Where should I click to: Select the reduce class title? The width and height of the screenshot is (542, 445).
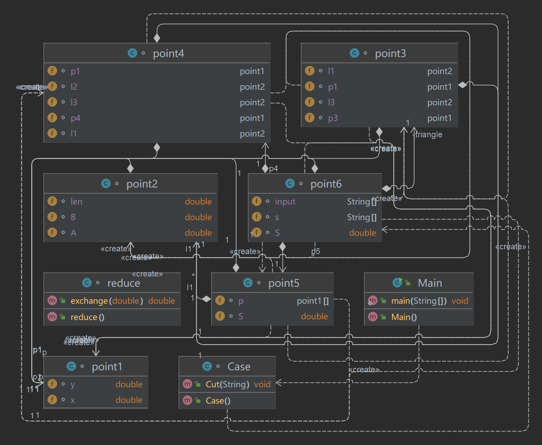(124, 283)
